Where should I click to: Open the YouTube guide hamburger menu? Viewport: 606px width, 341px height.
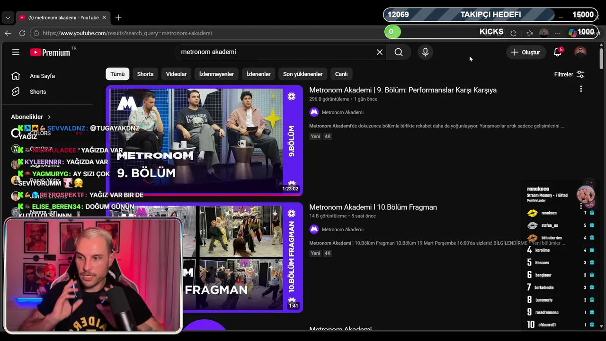point(16,52)
